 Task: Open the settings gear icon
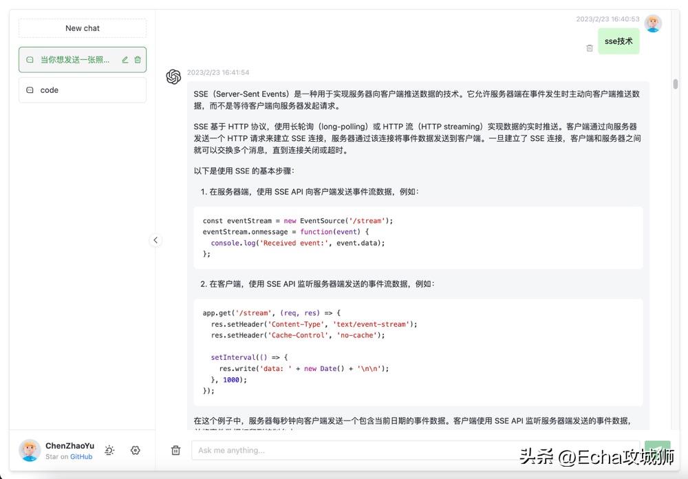coord(136,450)
